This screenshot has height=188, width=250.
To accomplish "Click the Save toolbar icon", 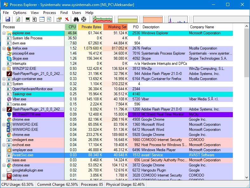I will coord(8,19).
